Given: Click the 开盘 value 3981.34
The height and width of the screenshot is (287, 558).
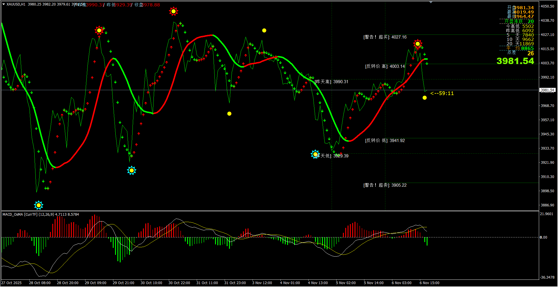Looking at the screenshot, I should click(524, 8).
